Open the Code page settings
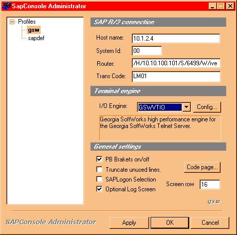Image resolution: width=237 pixels, height=235 pixels. click(202, 167)
